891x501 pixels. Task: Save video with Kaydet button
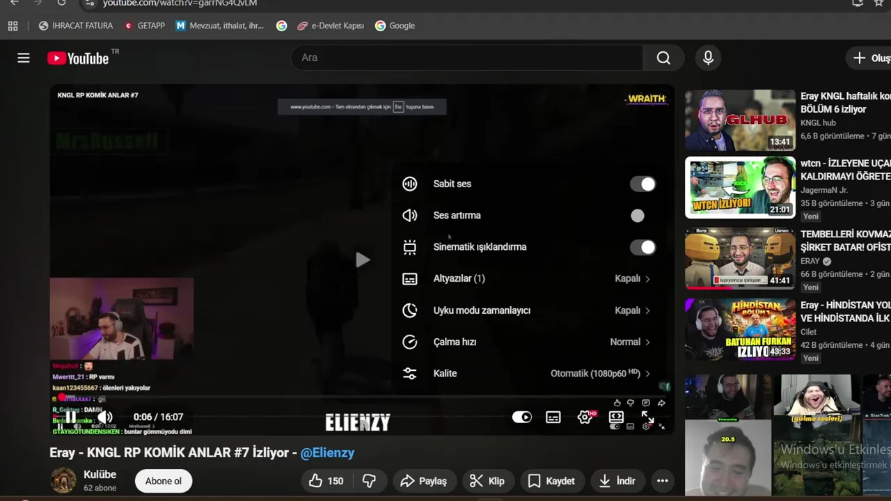point(551,481)
